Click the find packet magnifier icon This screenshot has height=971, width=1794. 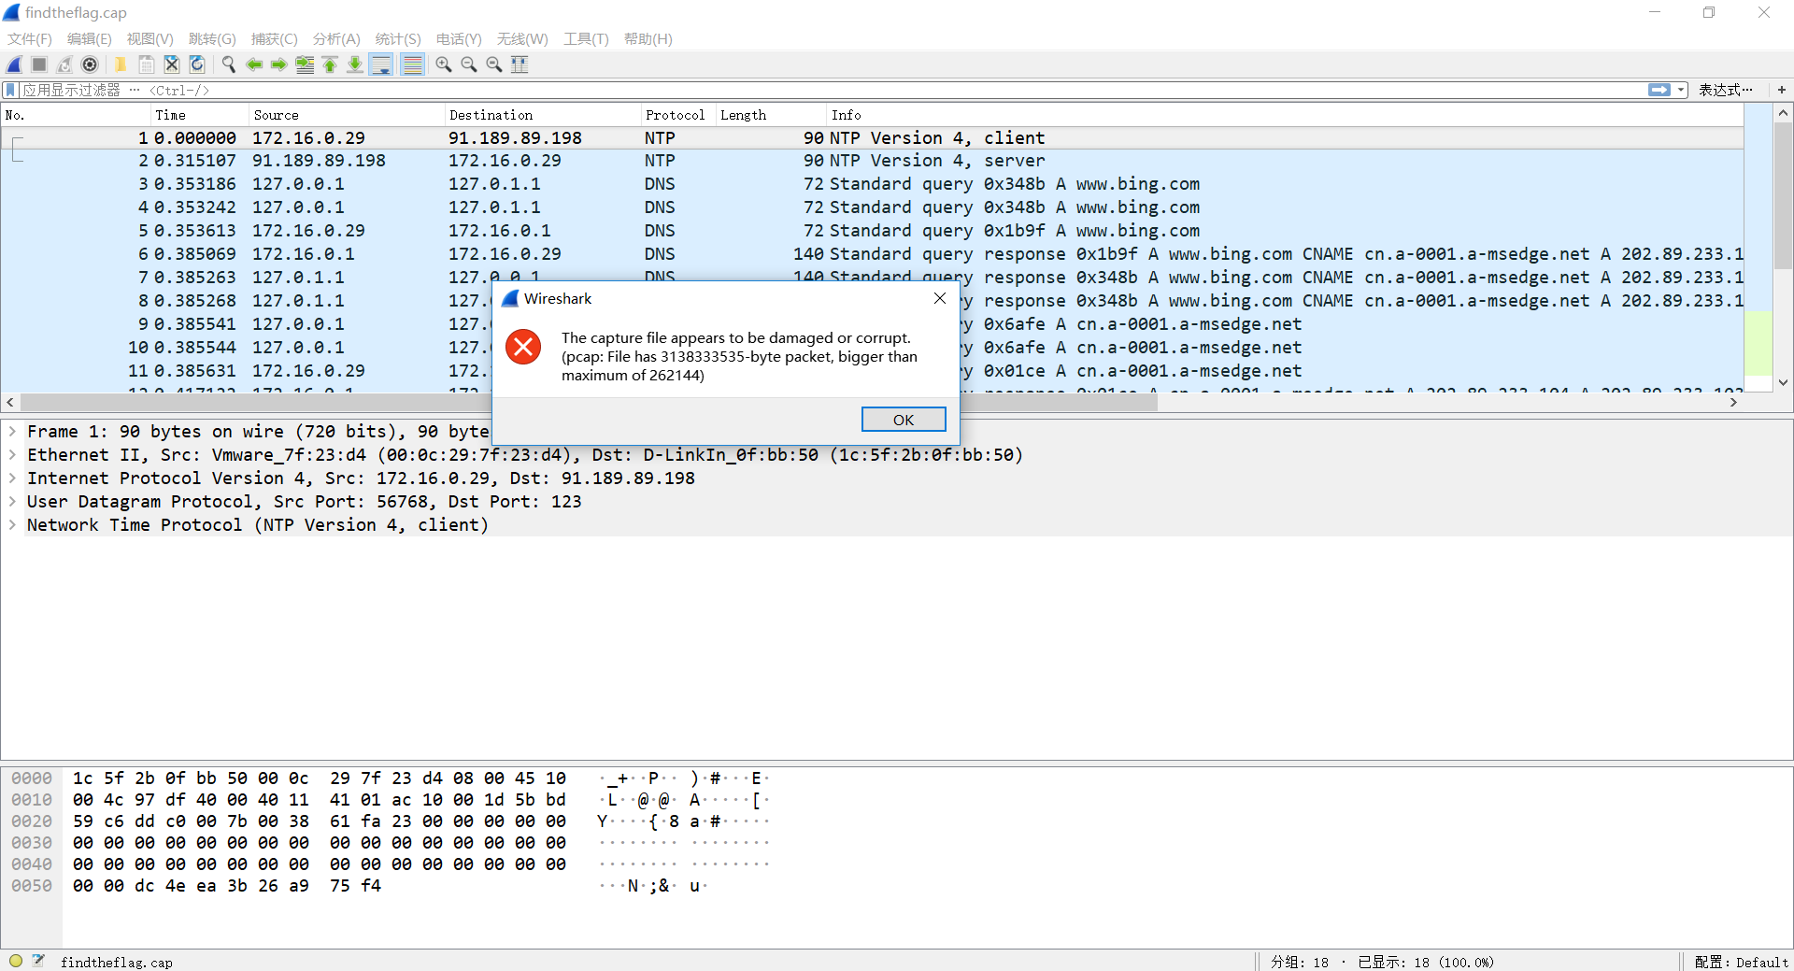pyautogui.click(x=229, y=64)
